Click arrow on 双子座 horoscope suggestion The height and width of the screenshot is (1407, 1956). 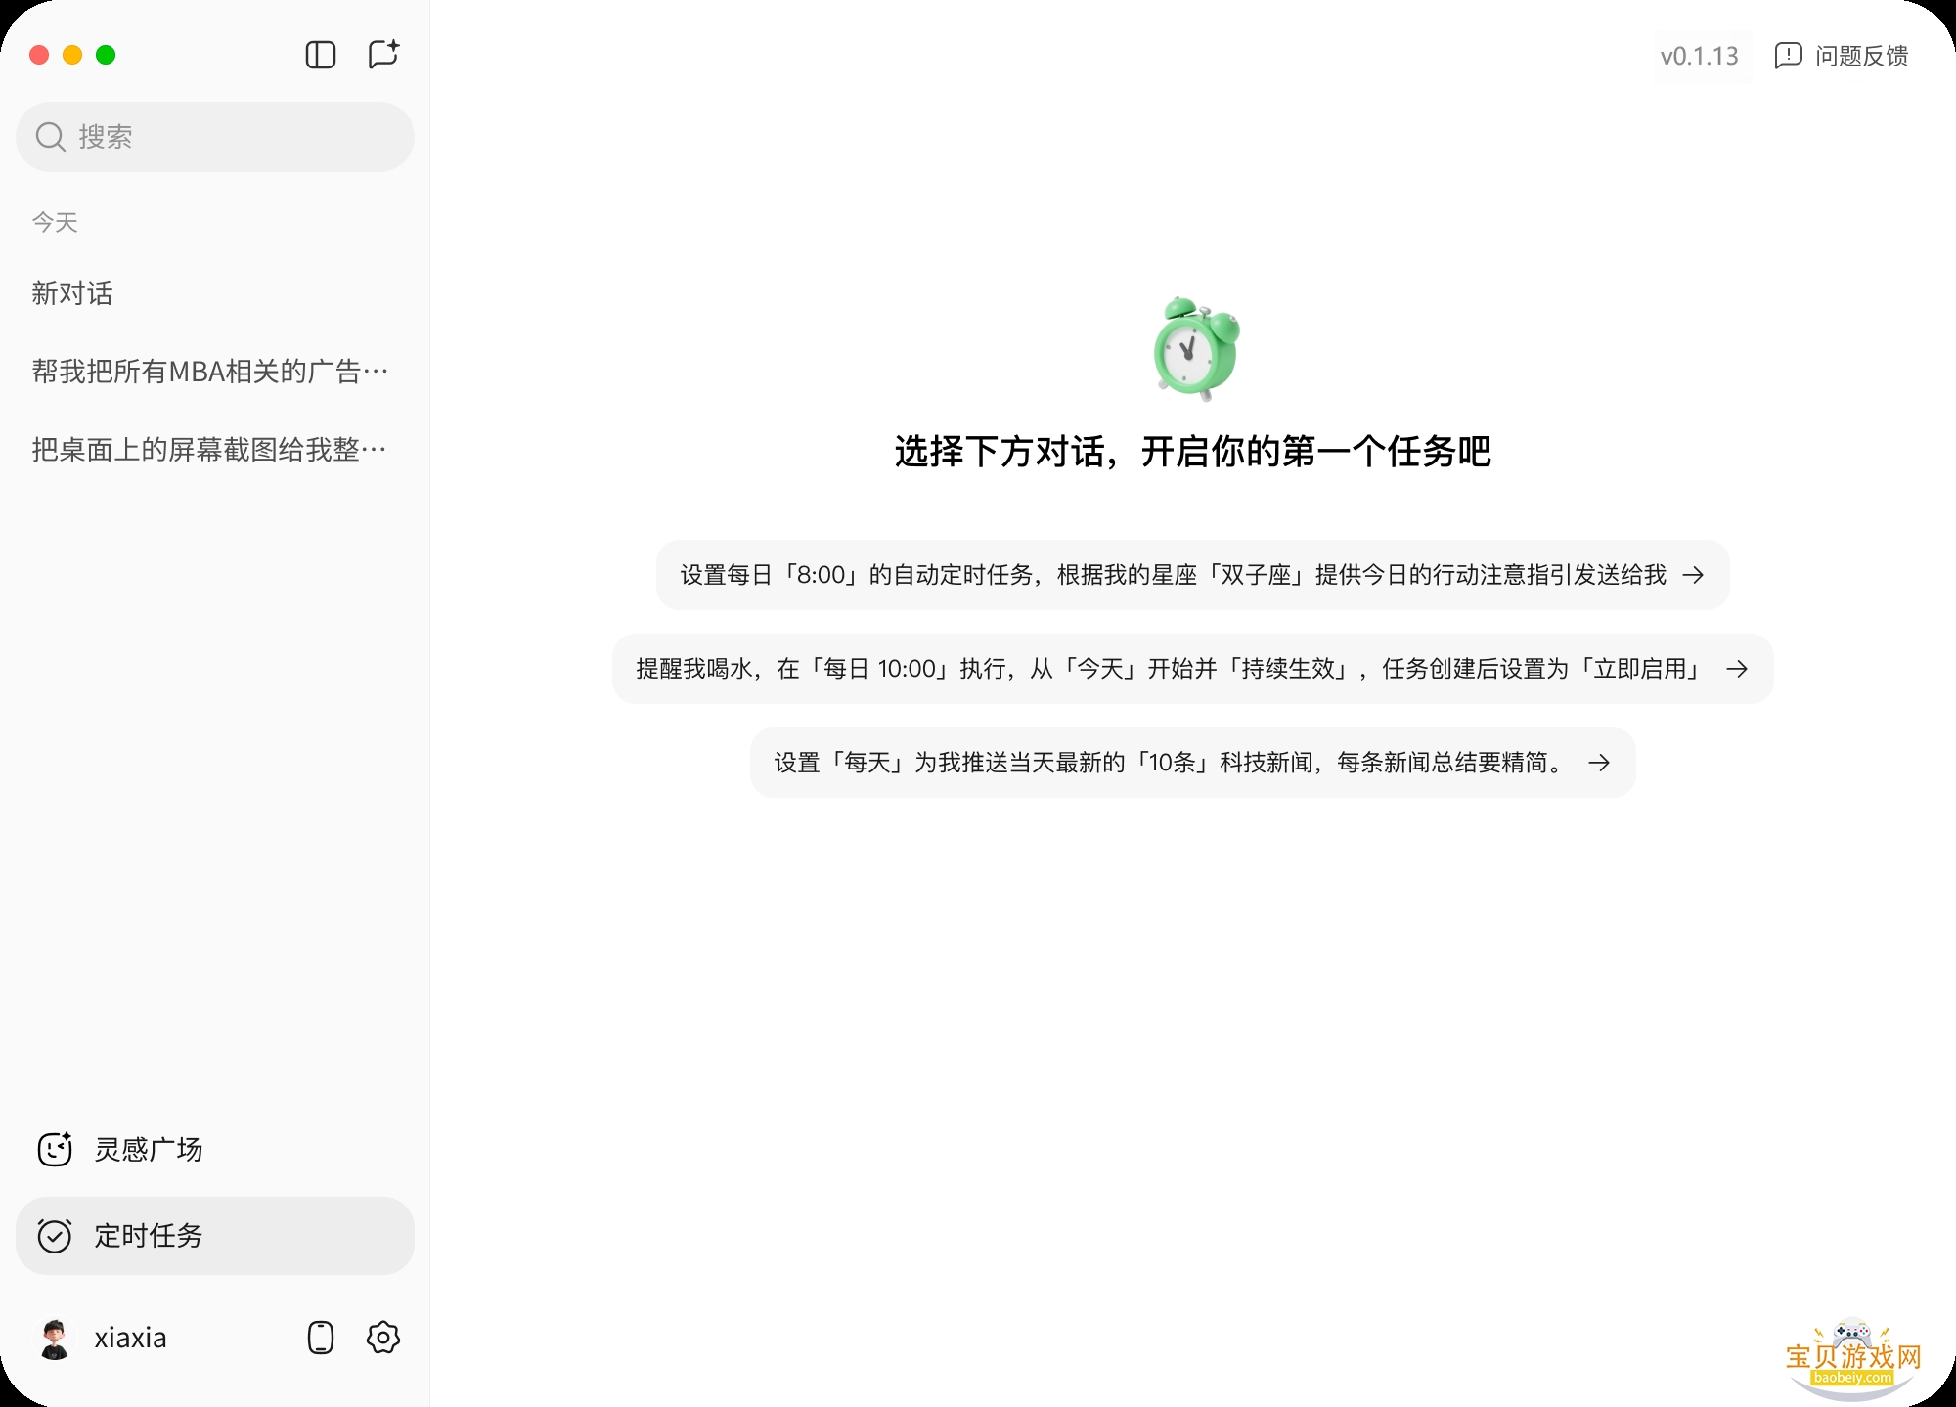1693,575
